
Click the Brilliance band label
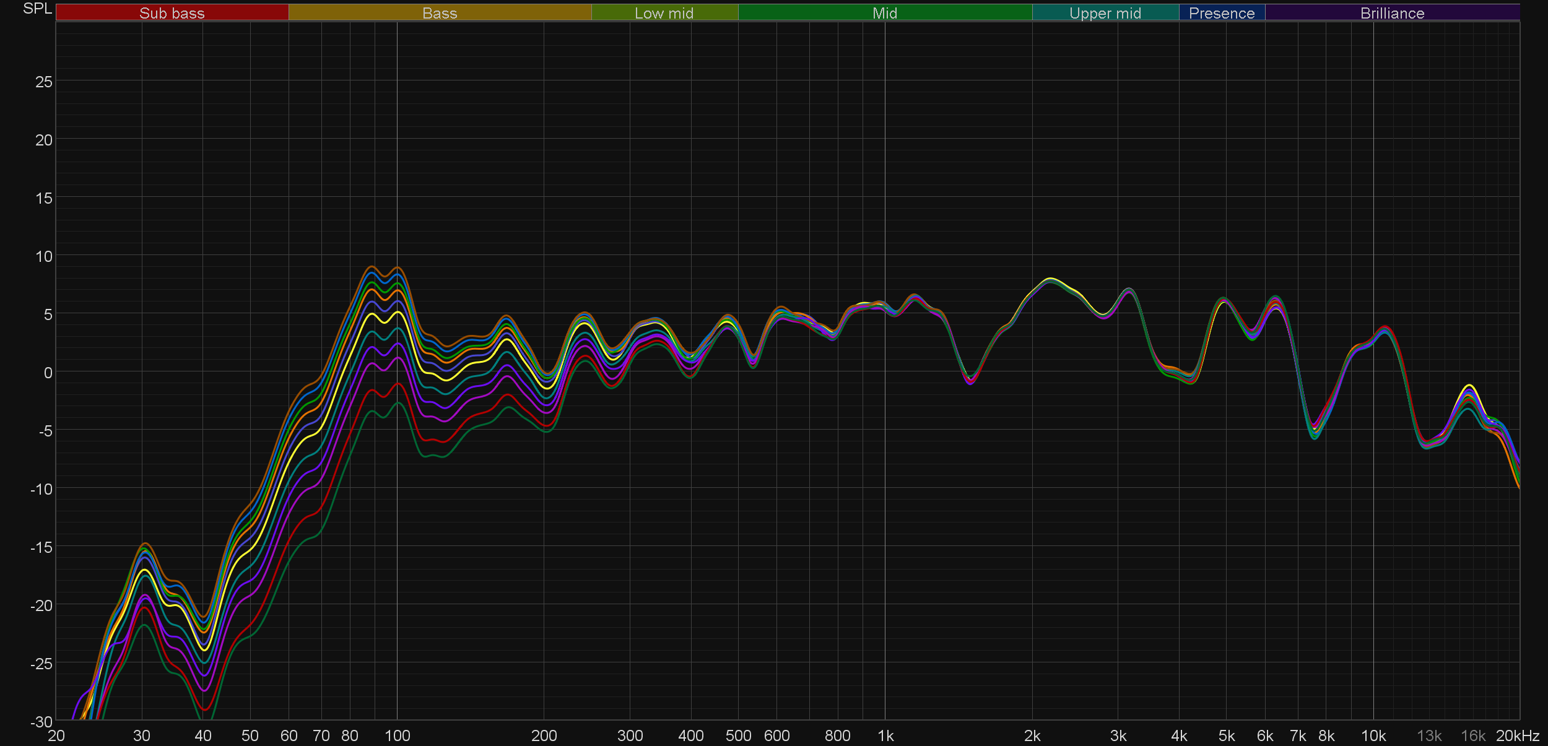(1392, 13)
